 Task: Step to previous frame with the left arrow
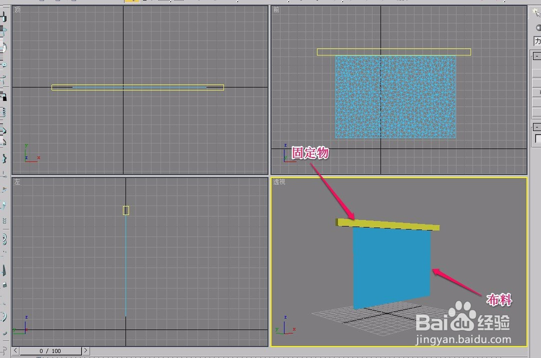[x=16, y=350]
